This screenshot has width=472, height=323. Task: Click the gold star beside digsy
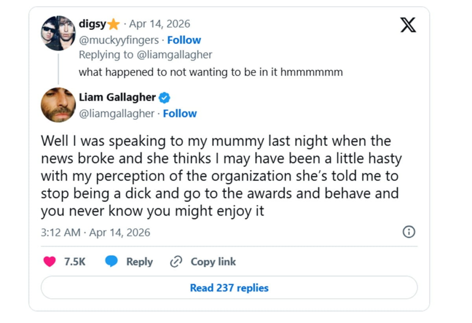(x=113, y=24)
